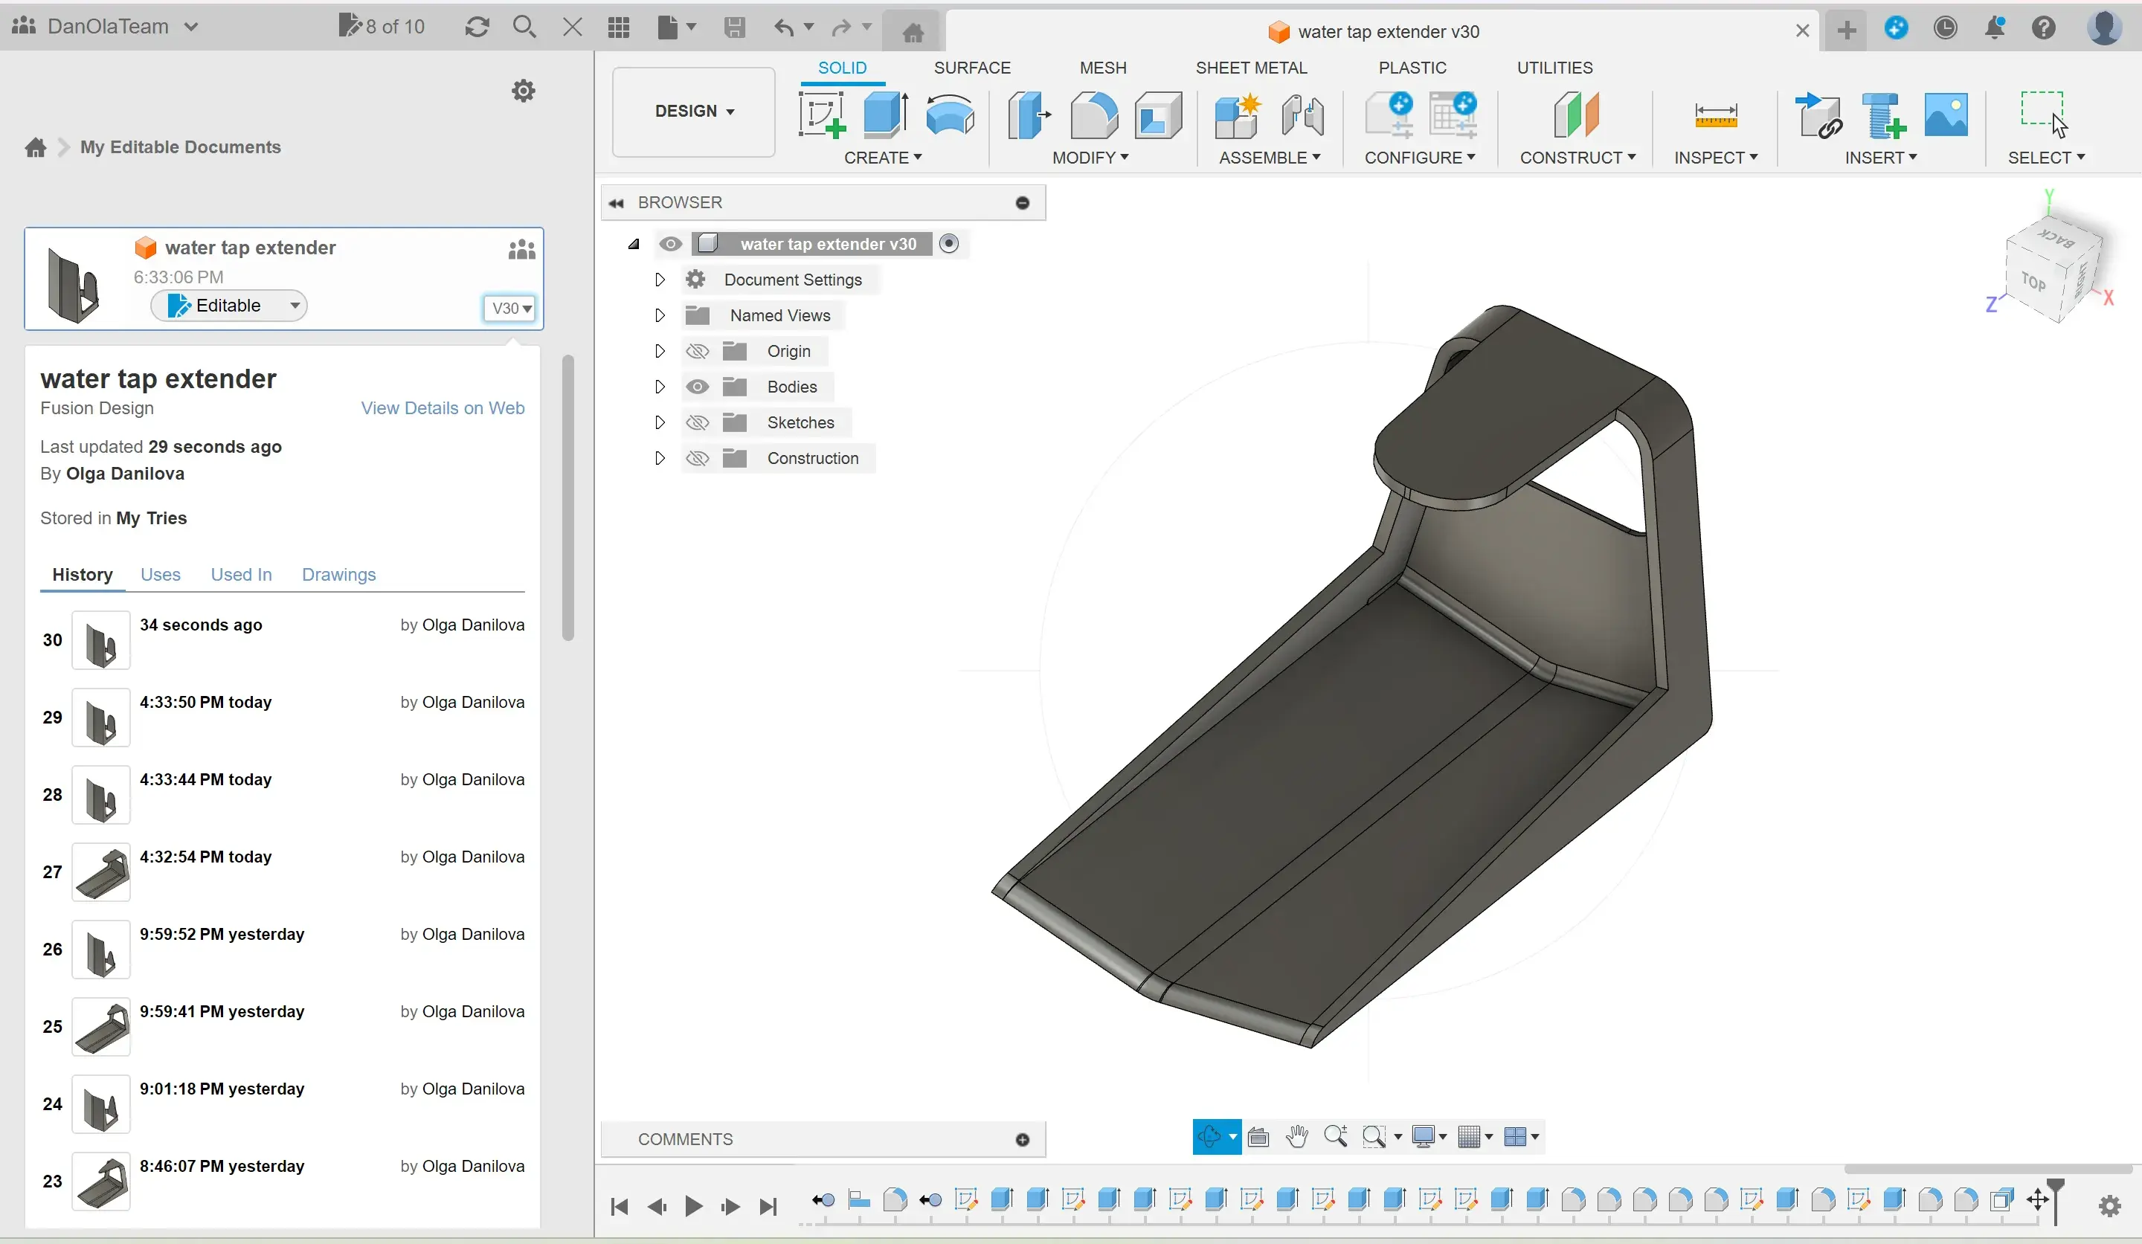
Task: Switch to the SHEET METAL tab
Action: tap(1250, 67)
